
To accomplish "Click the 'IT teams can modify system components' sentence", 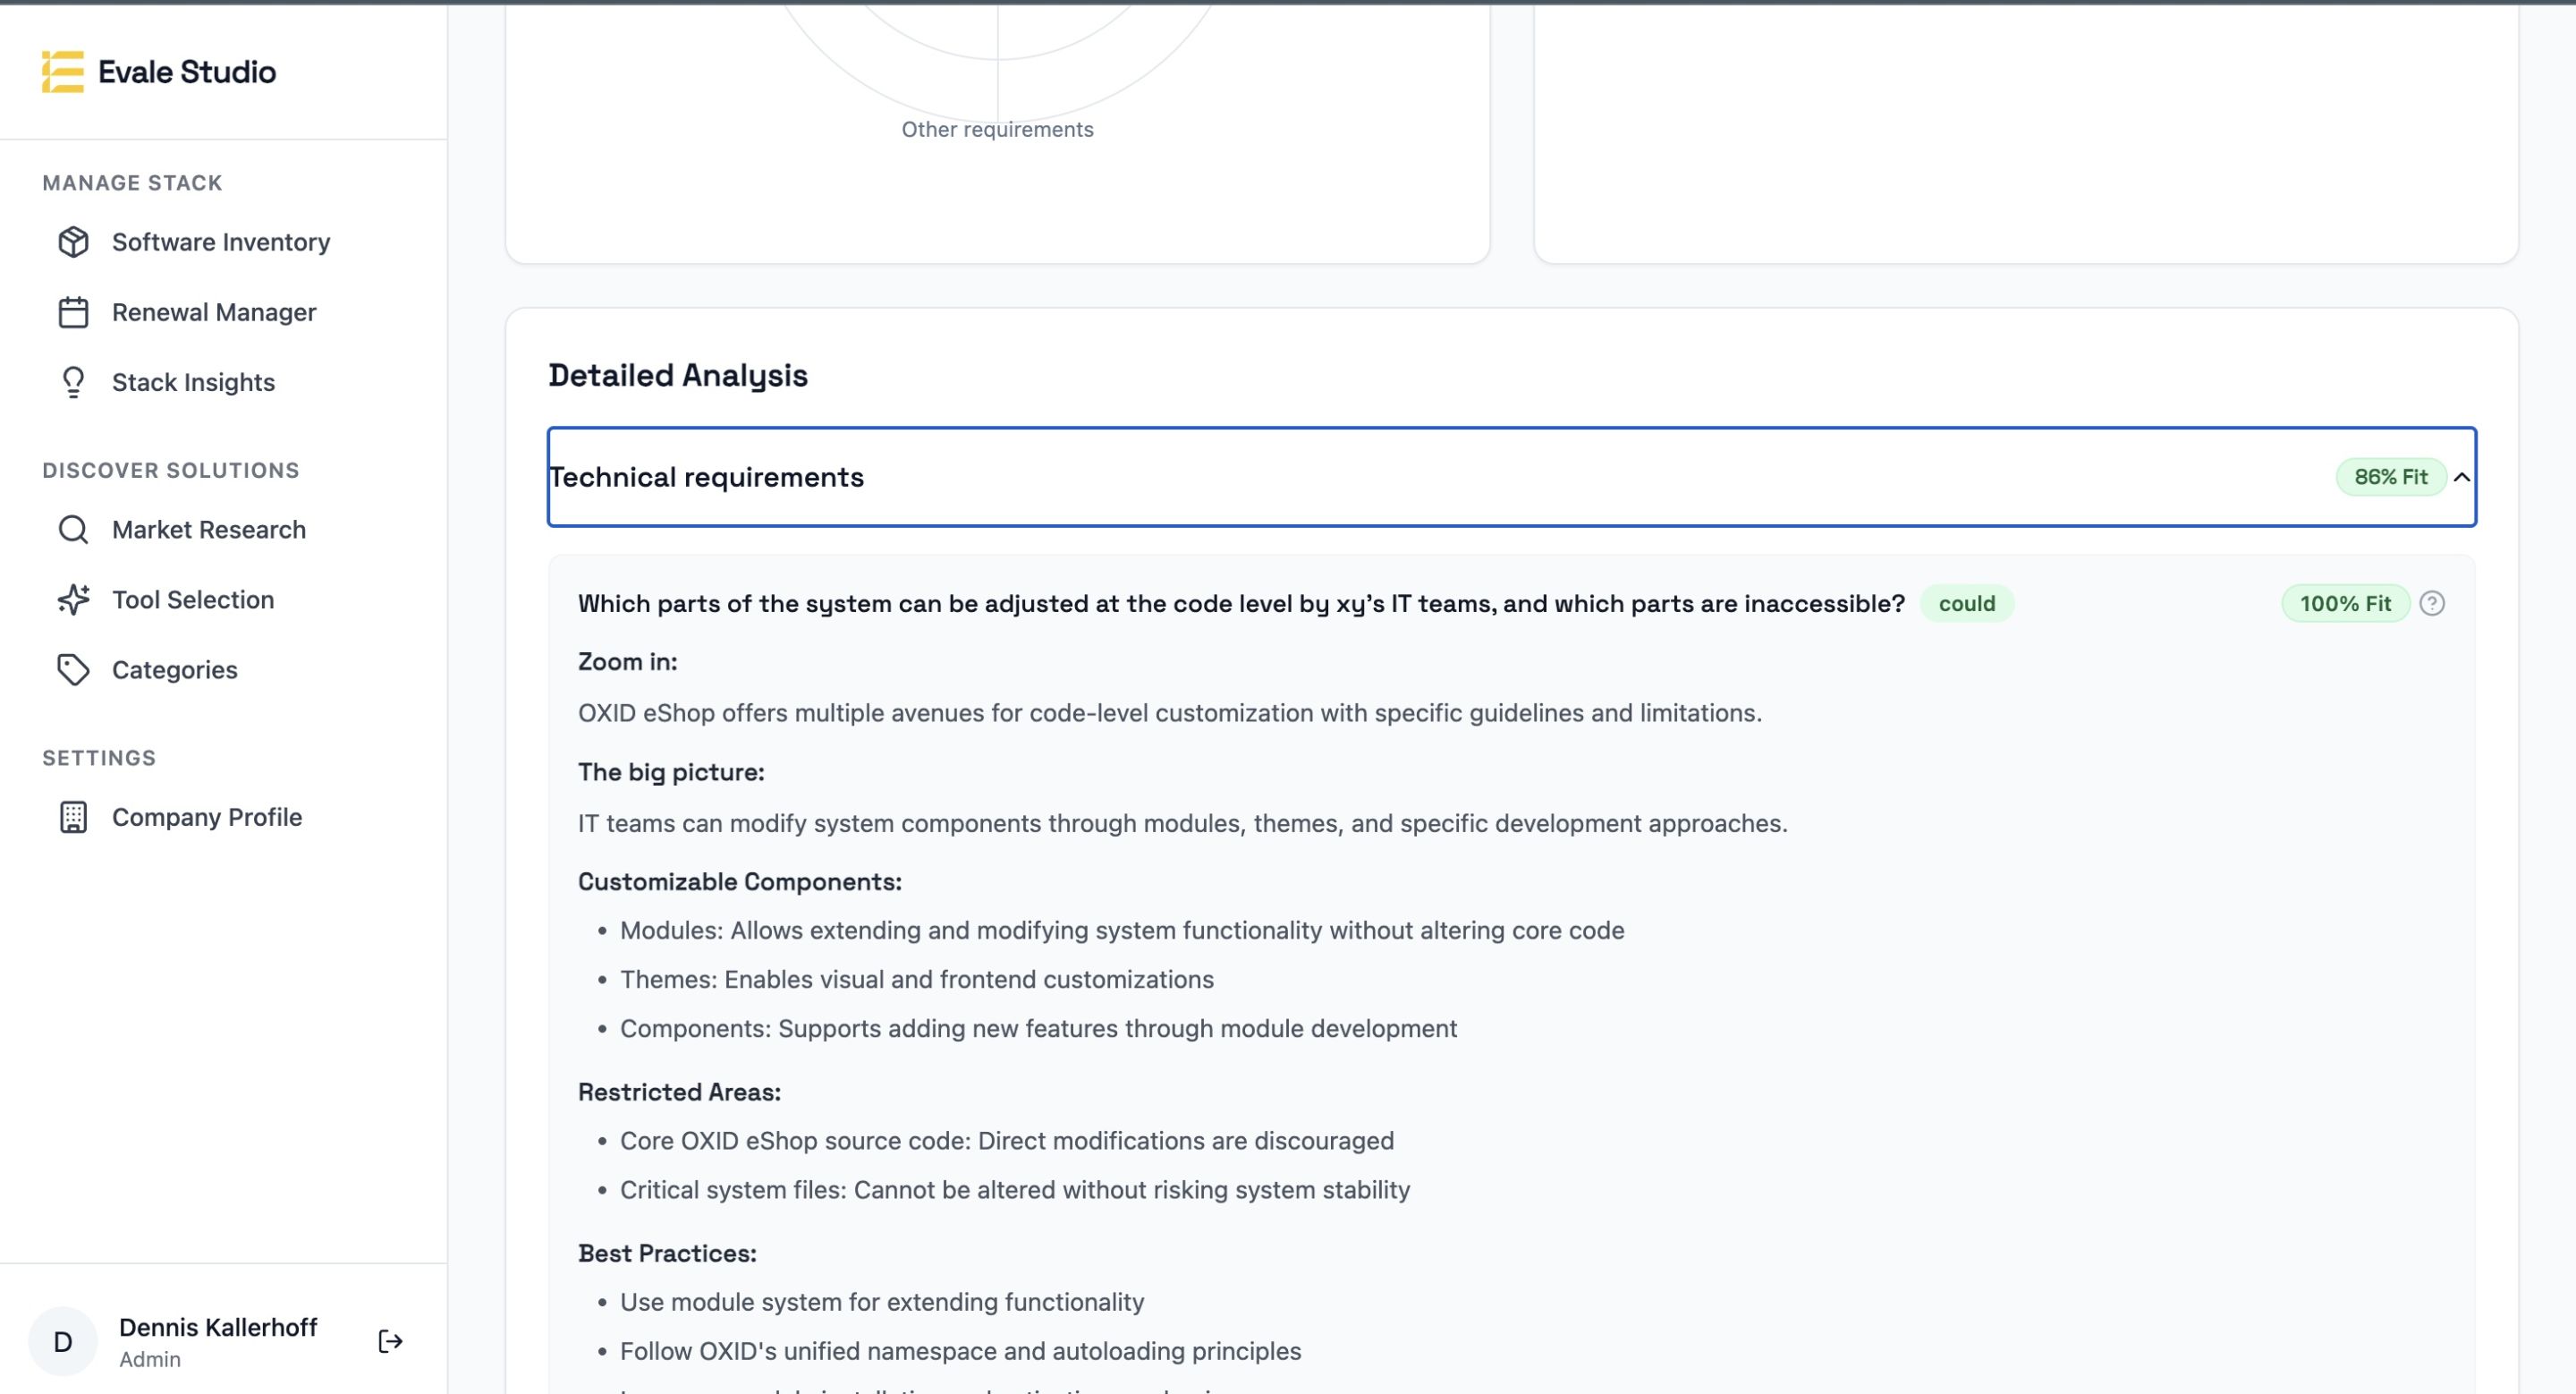I will (x=1183, y=823).
